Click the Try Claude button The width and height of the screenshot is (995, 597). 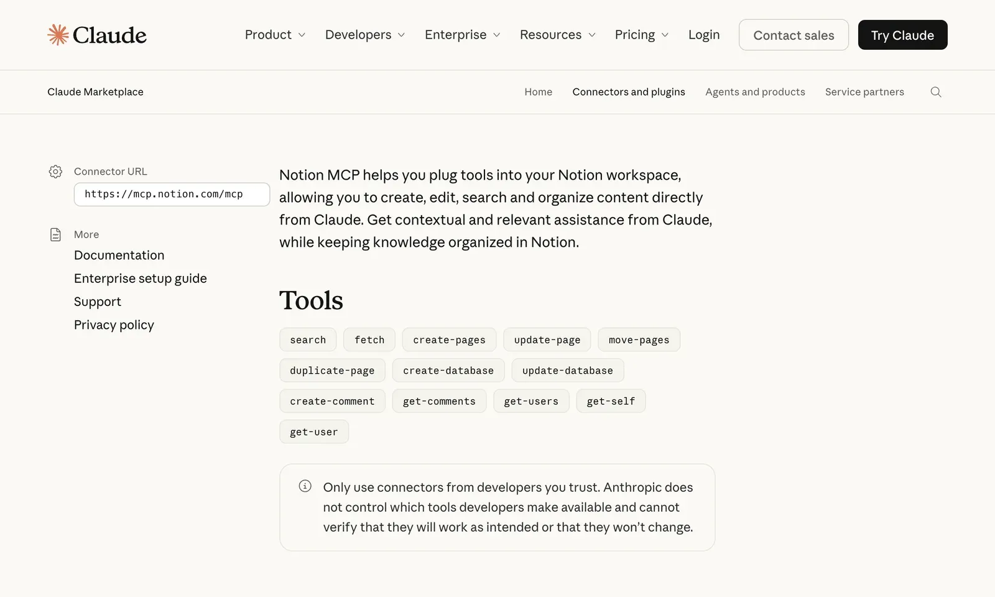coord(902,35)
